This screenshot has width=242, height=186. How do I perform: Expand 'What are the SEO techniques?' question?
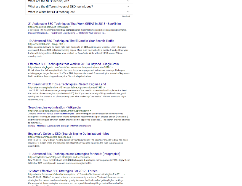click(79, 2)
